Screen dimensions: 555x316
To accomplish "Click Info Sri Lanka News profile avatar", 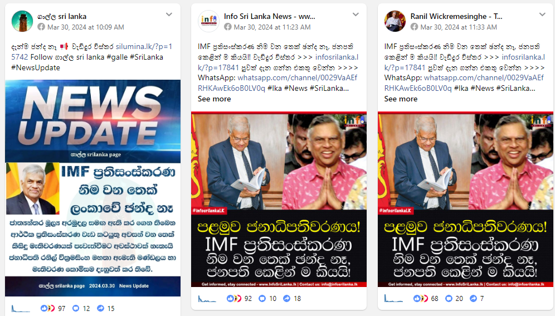I will coord(208,21).
